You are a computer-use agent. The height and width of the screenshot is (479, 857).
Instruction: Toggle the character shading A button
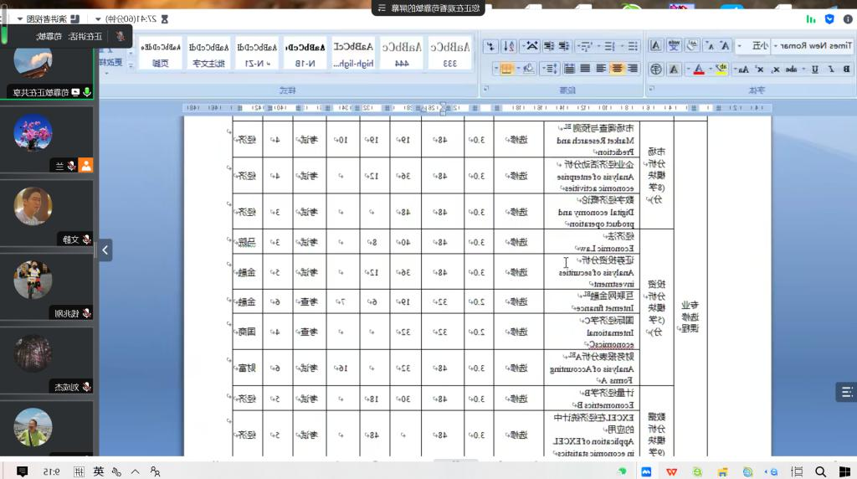(x=673, y=70)
